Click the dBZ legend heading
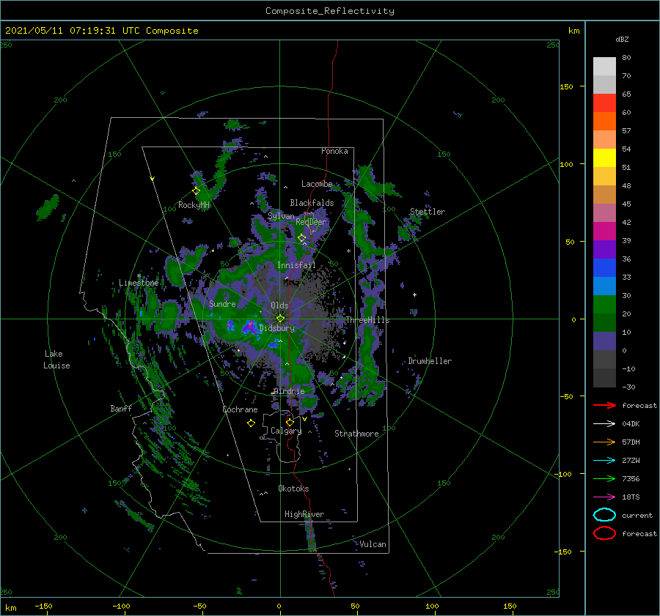The height and width of the screenshot is (616, 660). tap(622, 39)
